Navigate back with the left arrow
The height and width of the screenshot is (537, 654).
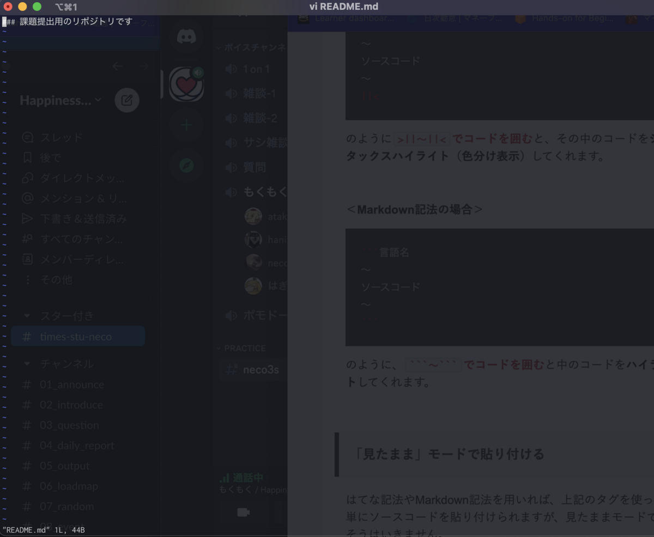point(117,66)
